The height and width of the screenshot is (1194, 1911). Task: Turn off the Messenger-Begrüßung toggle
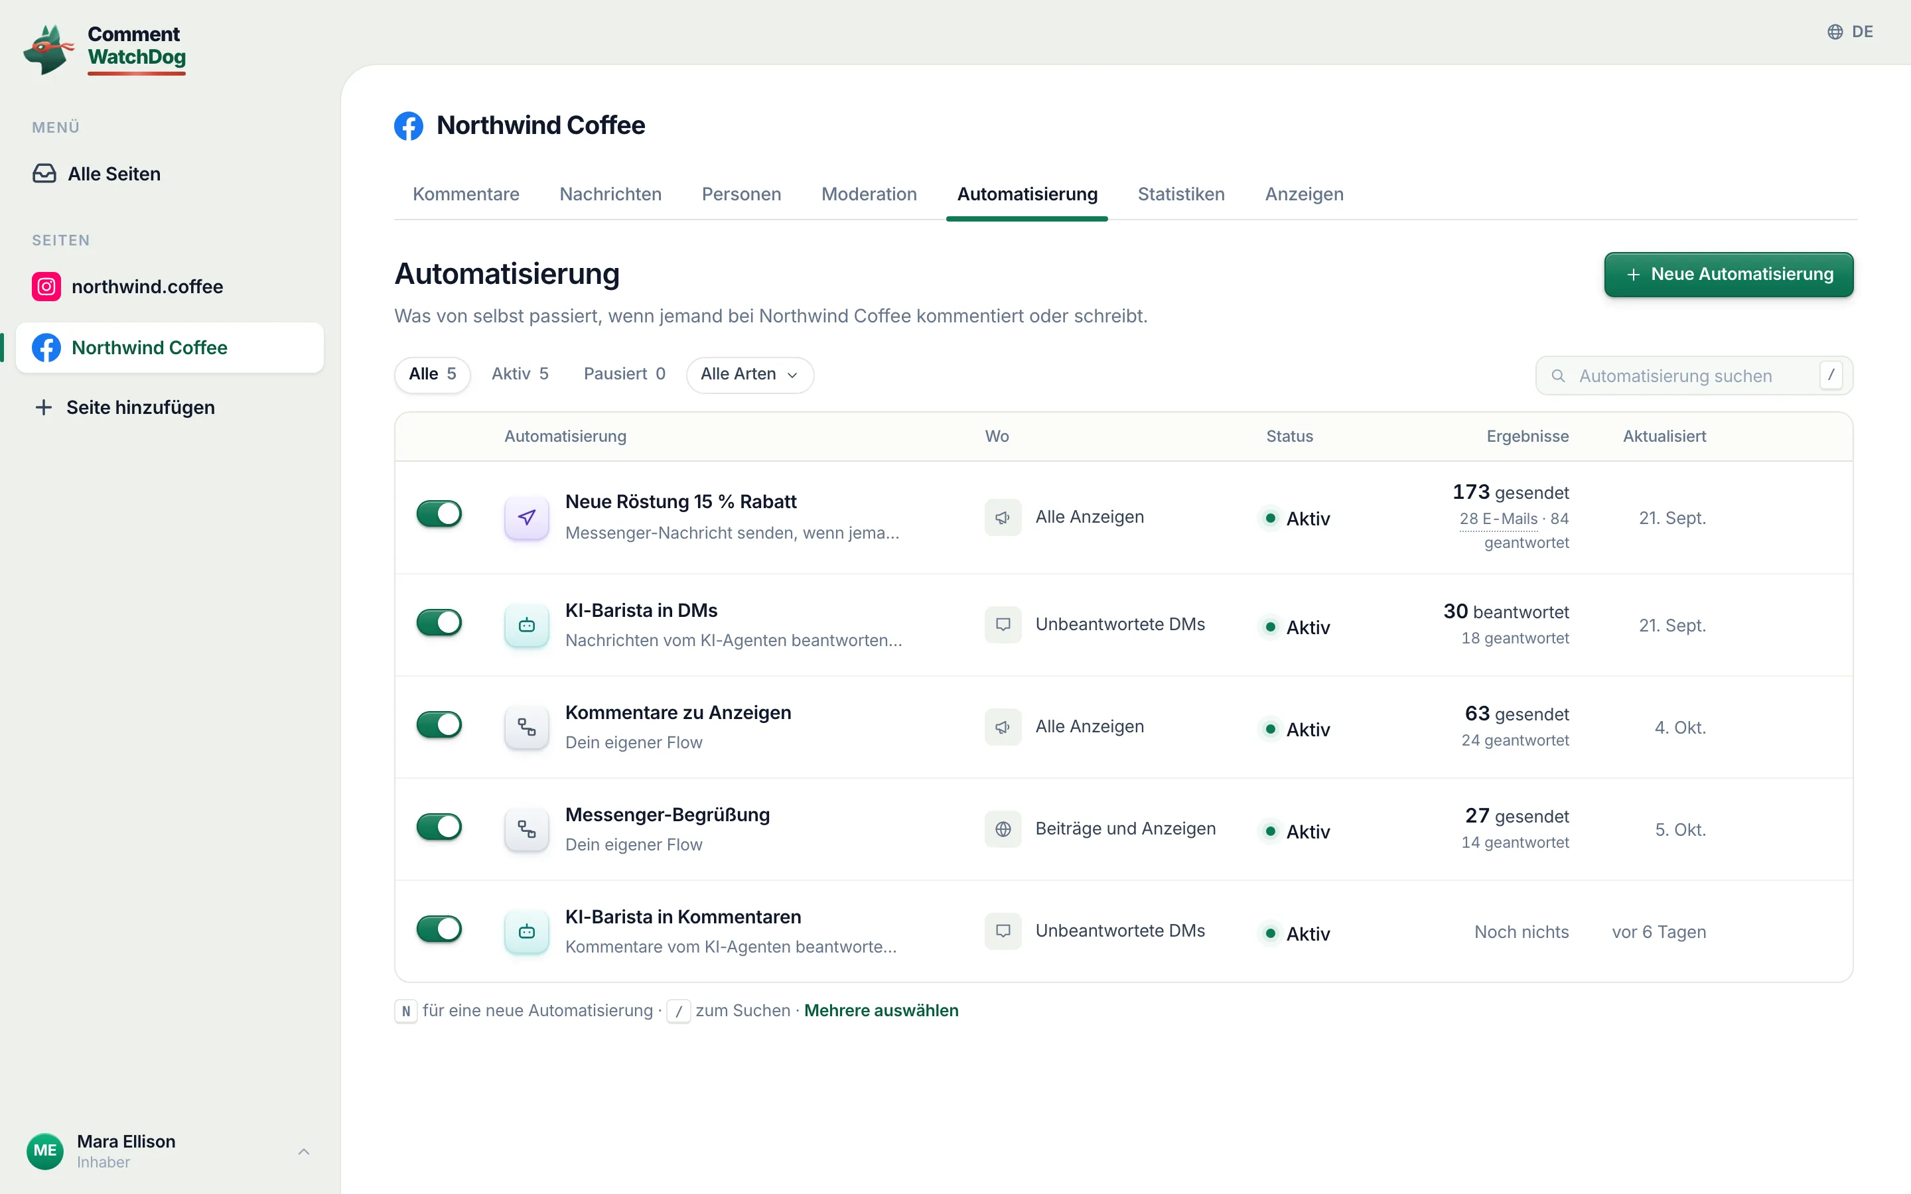439,827
